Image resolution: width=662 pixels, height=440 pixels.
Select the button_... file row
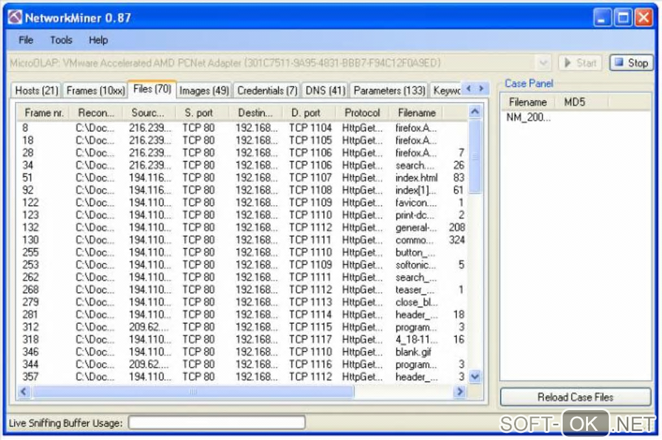[243, 252]
